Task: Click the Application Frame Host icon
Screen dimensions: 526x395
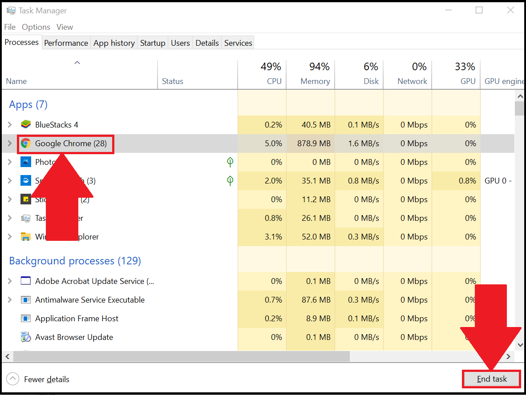Action: (x=26, y=319)
